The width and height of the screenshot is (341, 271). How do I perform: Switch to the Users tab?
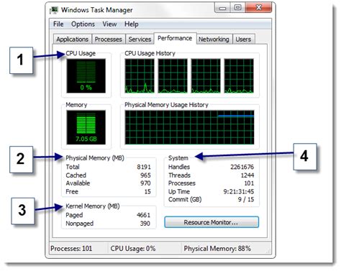[243, 40]
